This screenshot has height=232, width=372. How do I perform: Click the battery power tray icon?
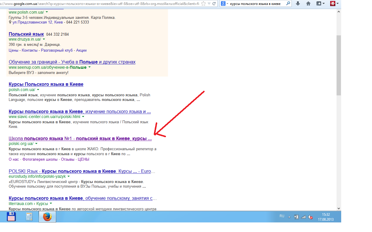(x=296, y=217)
